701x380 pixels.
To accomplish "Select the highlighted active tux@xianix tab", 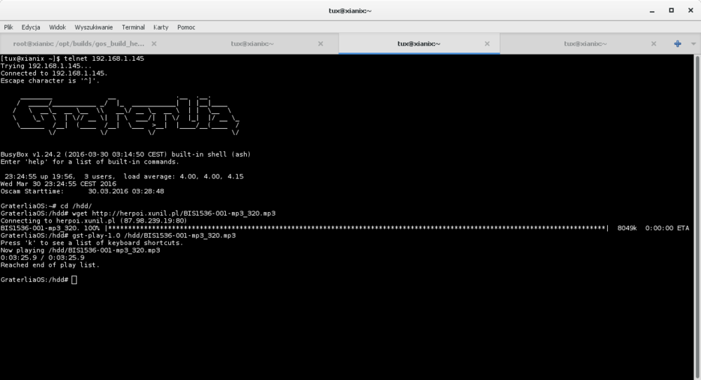I will 418,43.
